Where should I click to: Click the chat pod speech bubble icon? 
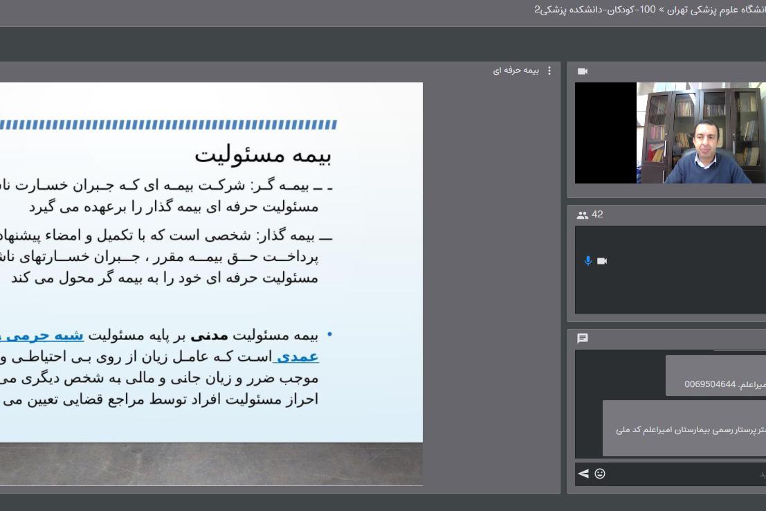pos(583,339)
